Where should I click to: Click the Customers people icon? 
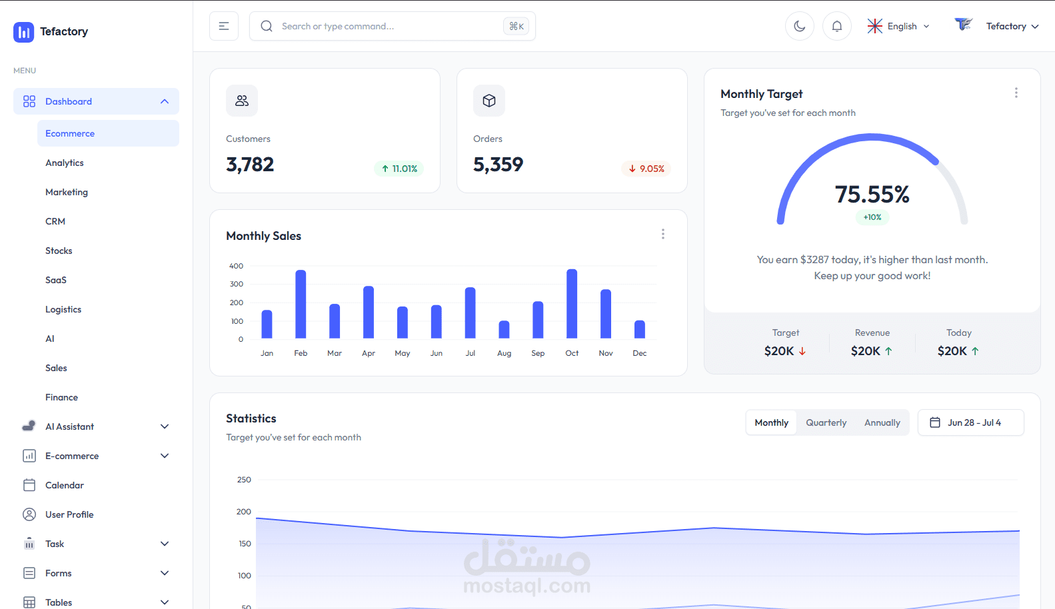[242, 101]
